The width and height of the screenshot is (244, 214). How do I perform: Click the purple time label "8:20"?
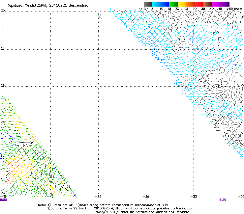(223, 200)
